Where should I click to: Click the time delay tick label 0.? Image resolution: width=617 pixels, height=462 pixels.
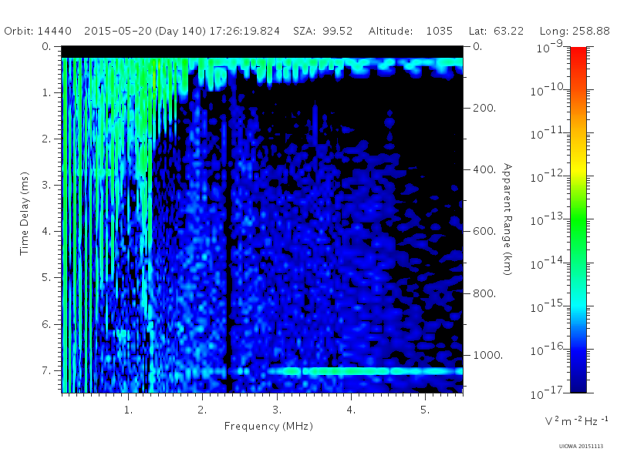pos(46,46)
